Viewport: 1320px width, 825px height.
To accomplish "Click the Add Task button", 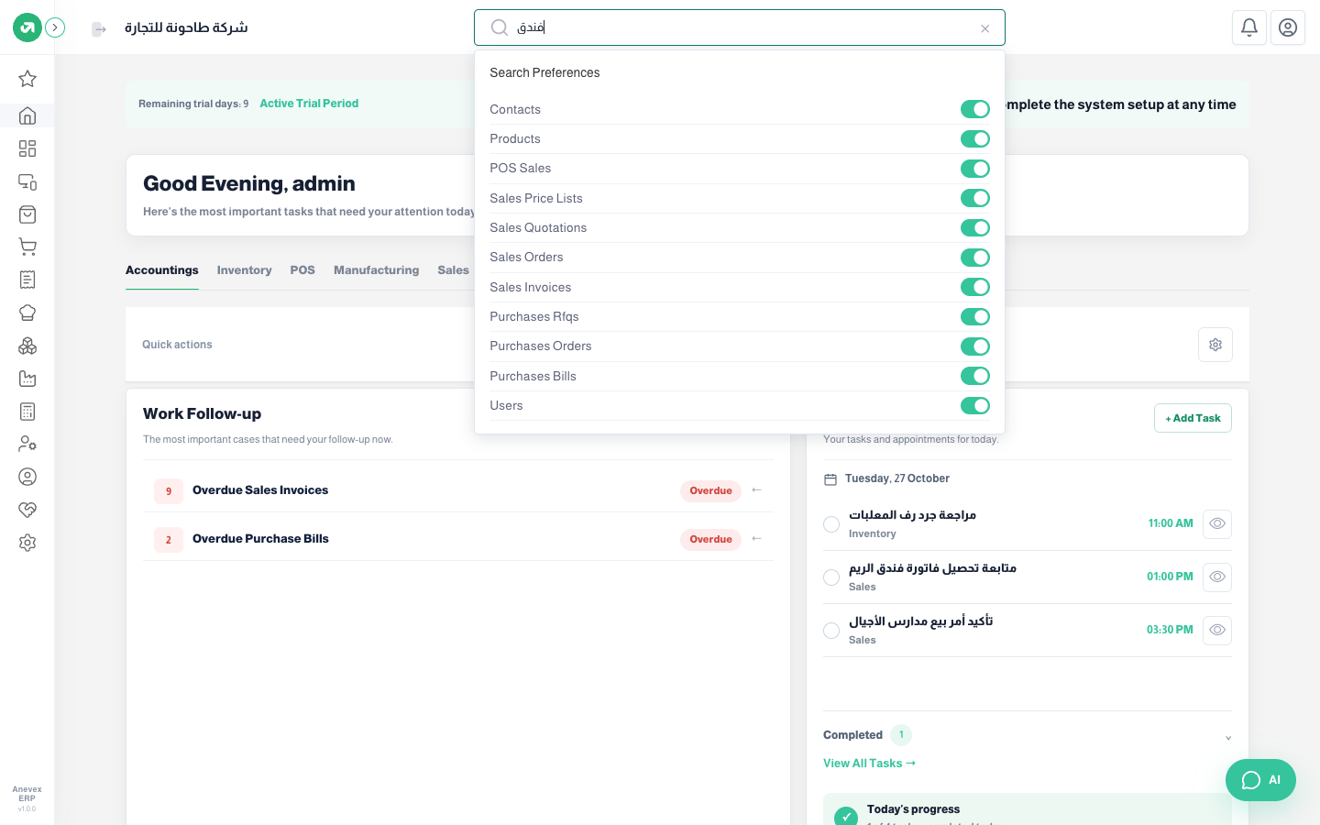I will tap(1193, 418).
